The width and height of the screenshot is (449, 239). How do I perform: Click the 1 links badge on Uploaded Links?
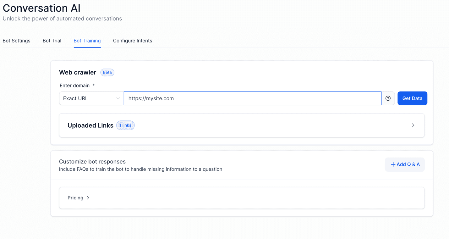point(125,125)
